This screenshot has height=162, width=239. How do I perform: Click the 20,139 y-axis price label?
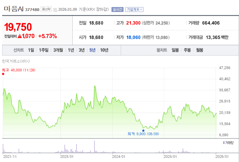tap(225, 113)
